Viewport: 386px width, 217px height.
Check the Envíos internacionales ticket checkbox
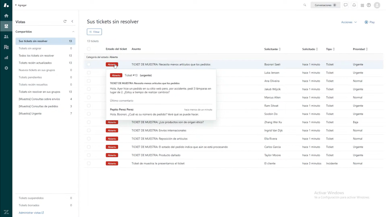tap(89, 130)
